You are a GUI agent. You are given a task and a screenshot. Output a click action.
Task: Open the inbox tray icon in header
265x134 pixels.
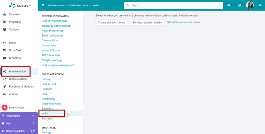[229, 5]
